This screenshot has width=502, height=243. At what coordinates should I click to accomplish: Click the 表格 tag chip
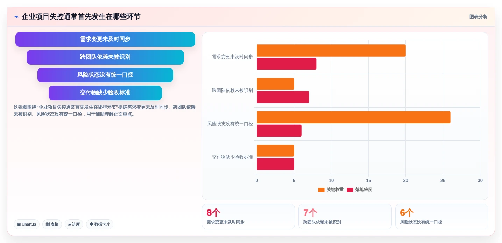pos(52,224)
